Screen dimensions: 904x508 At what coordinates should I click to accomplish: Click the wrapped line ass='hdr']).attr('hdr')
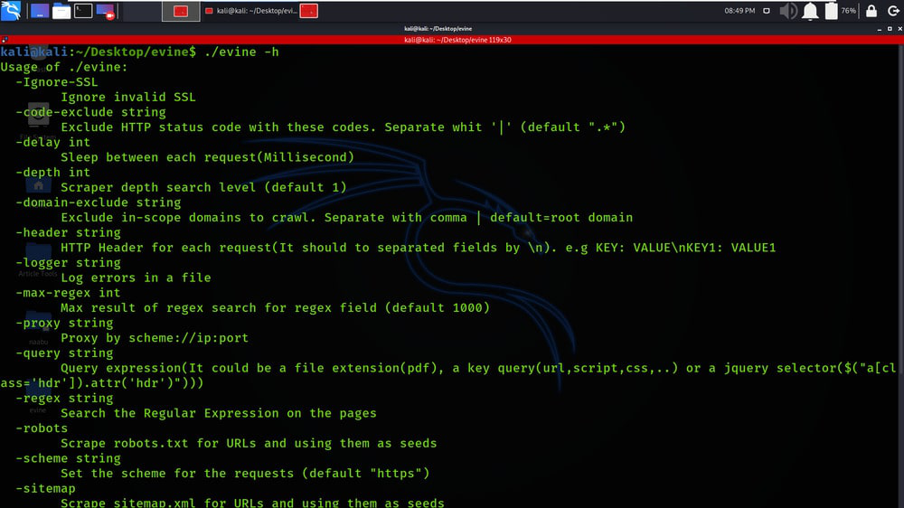(102, 383)
